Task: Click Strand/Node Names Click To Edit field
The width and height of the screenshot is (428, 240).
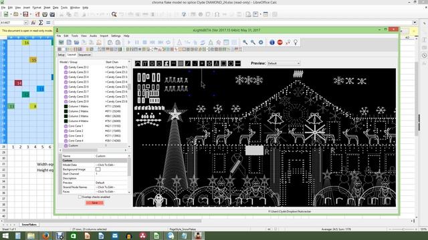Action: pos(111,187)
